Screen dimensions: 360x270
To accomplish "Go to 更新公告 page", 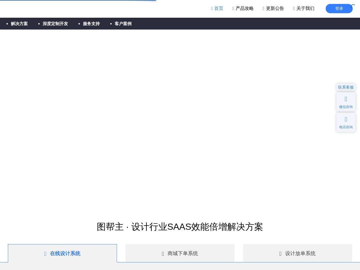I will coord(273,8).
